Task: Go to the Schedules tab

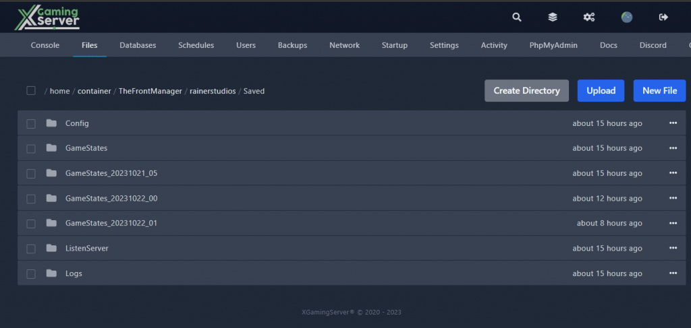Action: pos(196,45)
